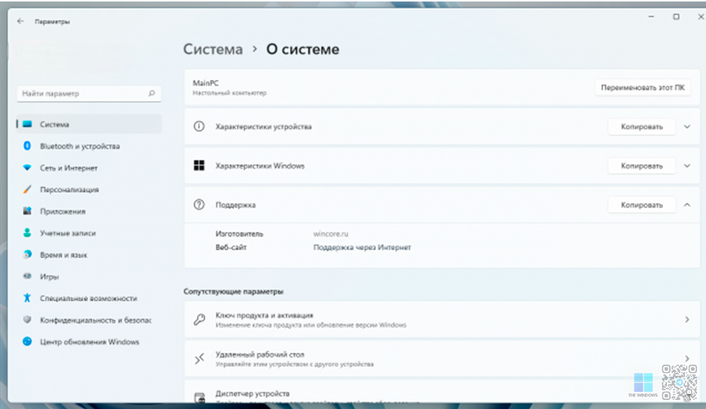
Task: Click the info icon of Характеристики устройства
Action: (199, 126)
